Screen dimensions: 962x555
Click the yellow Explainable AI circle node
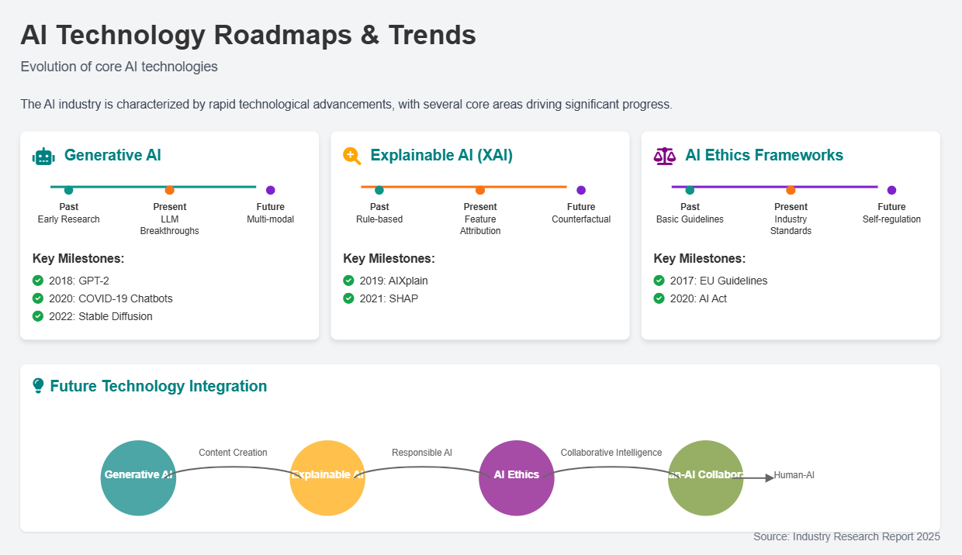[x=327, y=477]
